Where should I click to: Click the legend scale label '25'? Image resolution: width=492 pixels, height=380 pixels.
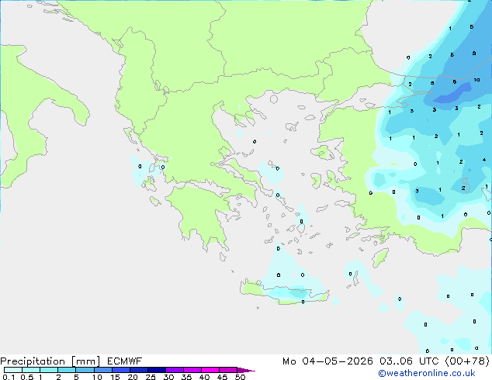tap(151, 377)
